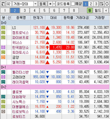The height and width of the screenshot is (119, 110).
Task: Select the 클로봇 stock name
Action: click(17, 92)
